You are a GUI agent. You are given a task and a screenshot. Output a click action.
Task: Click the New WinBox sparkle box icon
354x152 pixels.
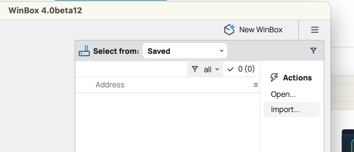click(x=230, y=30)
